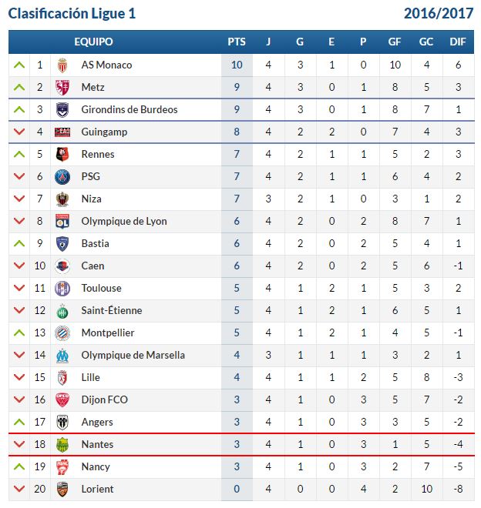Click the Olympique de Marsella logo

pyautogui.click(x=62, y=356)
